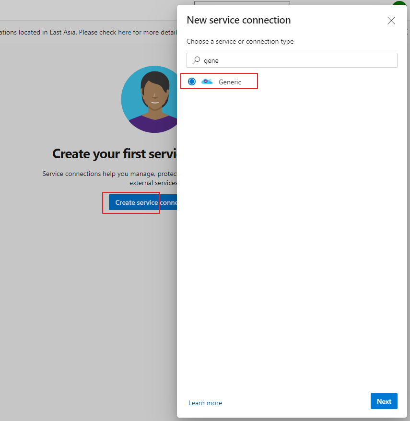Viewport: 410px width, 421px height.
Task: Click the service connections description text
Action: pos(111,178)
